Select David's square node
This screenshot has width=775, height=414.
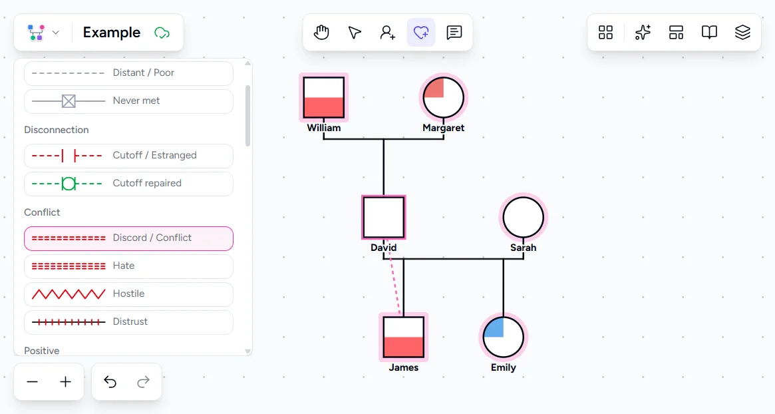(384, 218)
